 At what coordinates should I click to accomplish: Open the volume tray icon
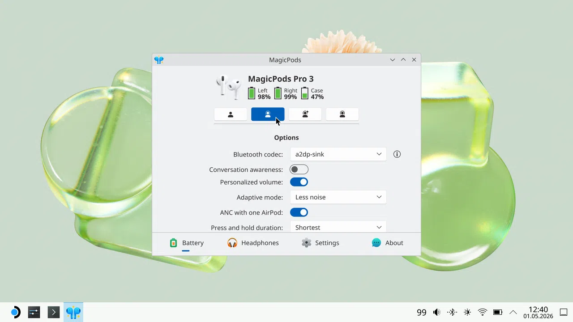pyautogui.click(x=436, y=312)
